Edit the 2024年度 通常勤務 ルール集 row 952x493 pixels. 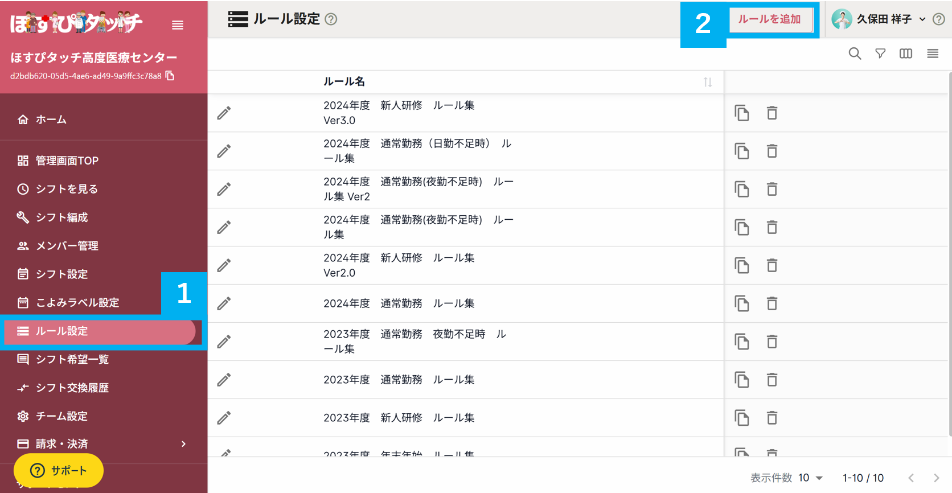(224, 303)
